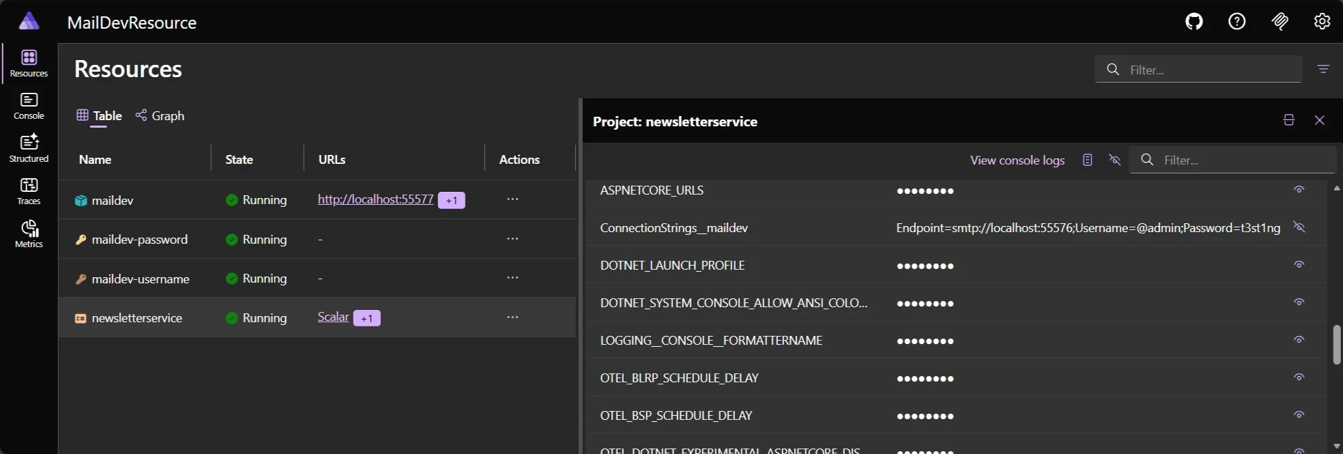Click details panel scrollbar thumb

pyautogui.click(x=1337, y=345)
